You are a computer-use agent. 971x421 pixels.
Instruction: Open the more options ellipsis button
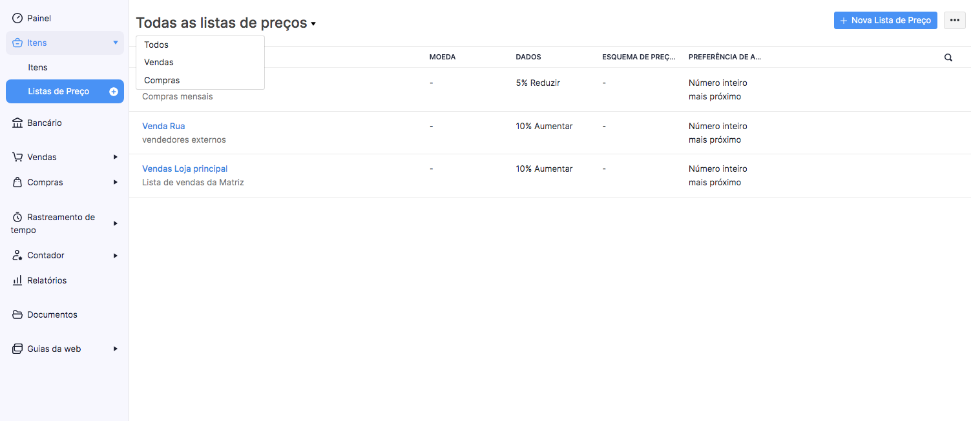tap(955, 20)
